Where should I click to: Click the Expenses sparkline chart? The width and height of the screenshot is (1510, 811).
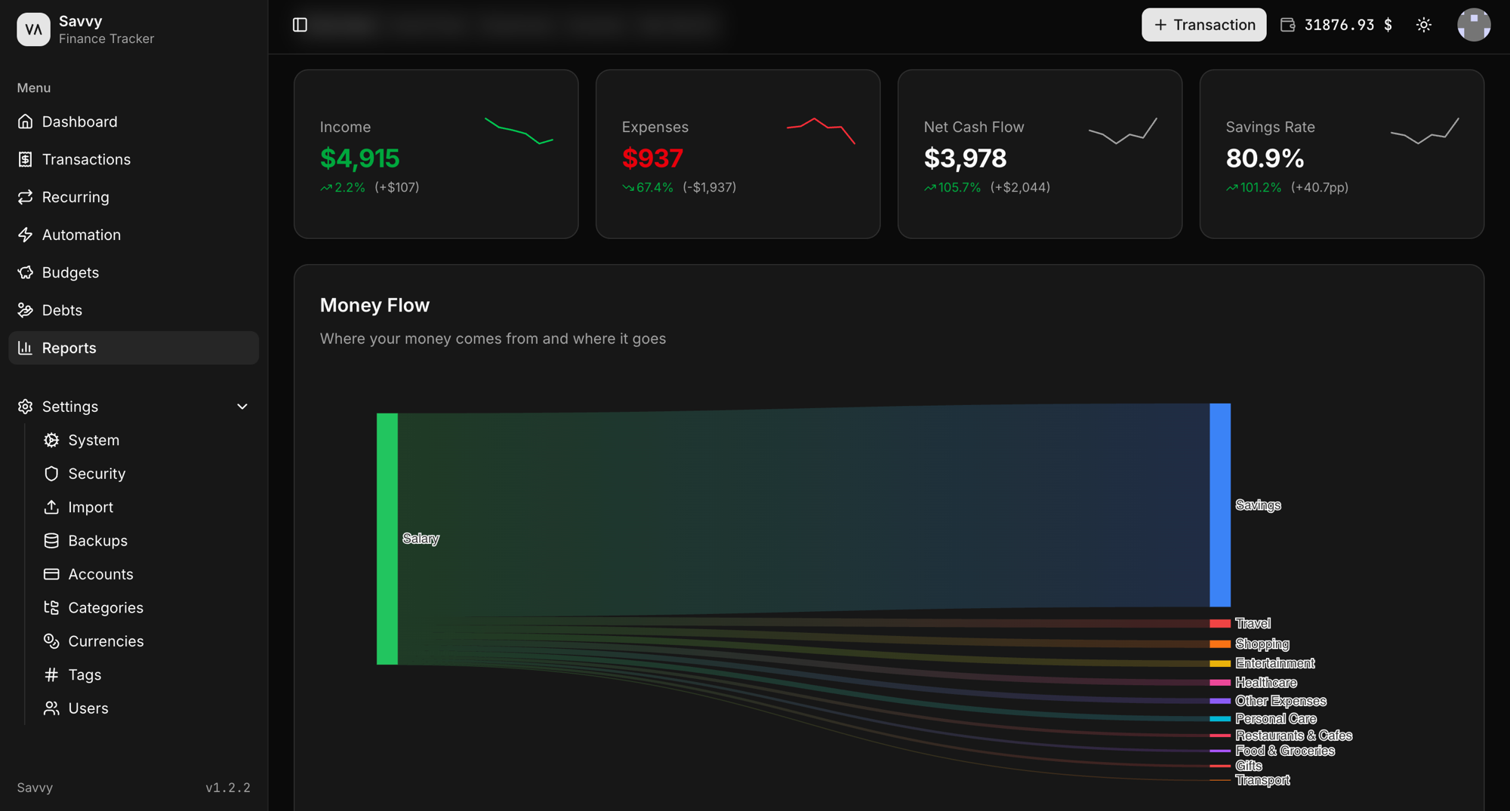821,131
